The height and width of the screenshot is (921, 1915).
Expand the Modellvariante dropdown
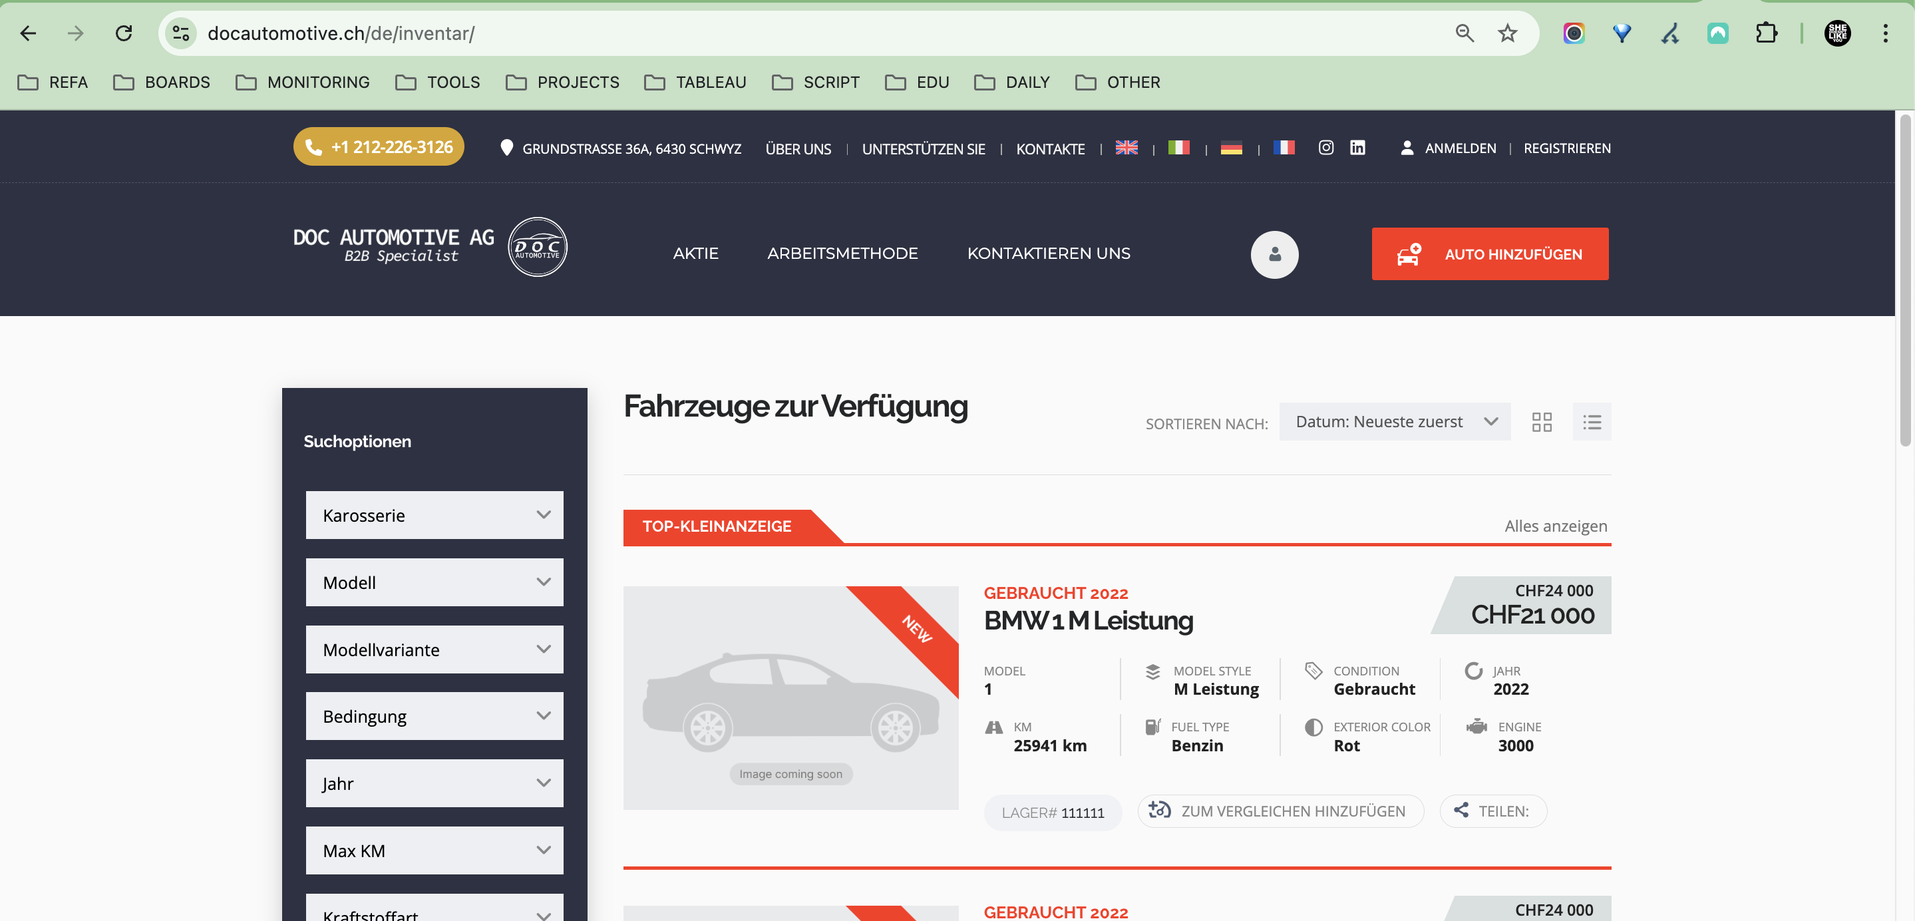pos(434,649)
